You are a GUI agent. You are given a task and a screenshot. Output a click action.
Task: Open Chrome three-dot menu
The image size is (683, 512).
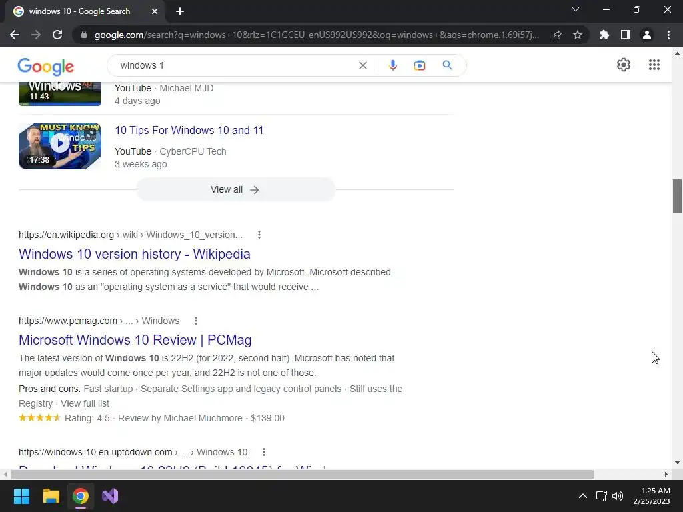pyautogui.click(x=668, y=35)
